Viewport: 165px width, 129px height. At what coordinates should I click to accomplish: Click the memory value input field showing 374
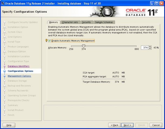tap(145, 48)
